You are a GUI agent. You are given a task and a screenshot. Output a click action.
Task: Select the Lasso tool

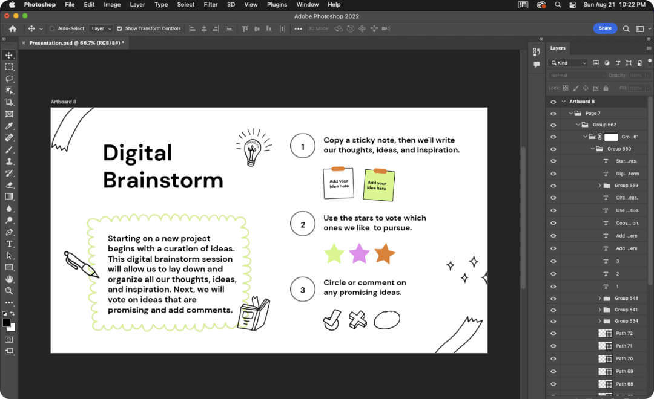pos(9,79)
